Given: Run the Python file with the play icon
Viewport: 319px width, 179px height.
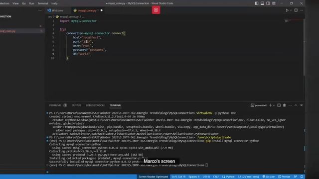Looking at the screenshot, I should (x=287, y=10).
